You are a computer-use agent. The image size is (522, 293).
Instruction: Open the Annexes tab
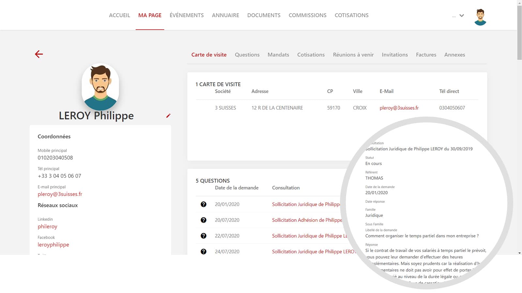tap(455, 55)
